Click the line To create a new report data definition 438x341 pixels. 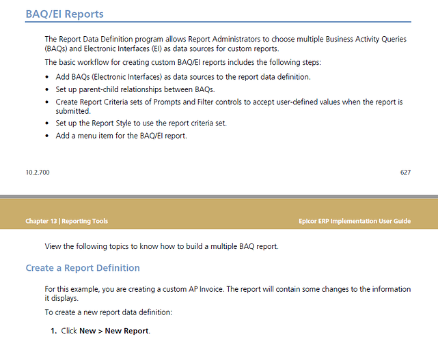tap(109, 312)
